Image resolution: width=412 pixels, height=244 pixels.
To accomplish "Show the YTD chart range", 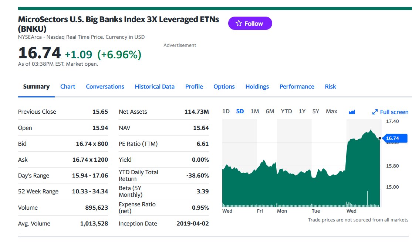I will (286, 111).
